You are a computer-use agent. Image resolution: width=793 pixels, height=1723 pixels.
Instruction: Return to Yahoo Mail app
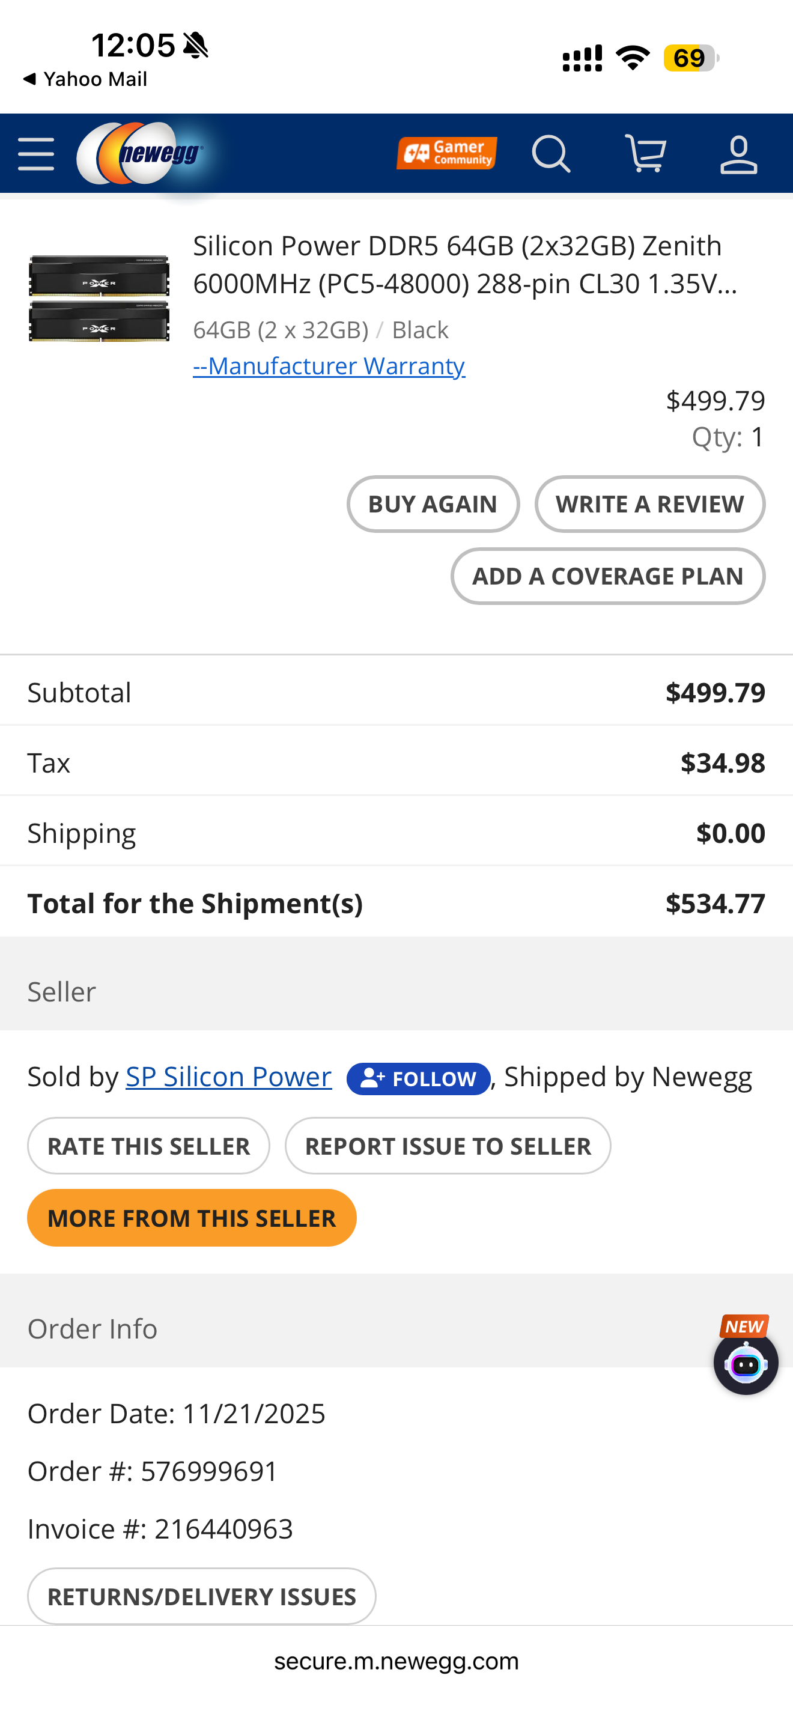pos(85,79)
